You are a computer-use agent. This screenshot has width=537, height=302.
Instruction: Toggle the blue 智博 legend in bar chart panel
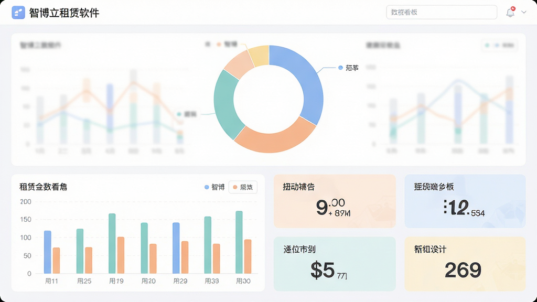click(x=214, y=187)
